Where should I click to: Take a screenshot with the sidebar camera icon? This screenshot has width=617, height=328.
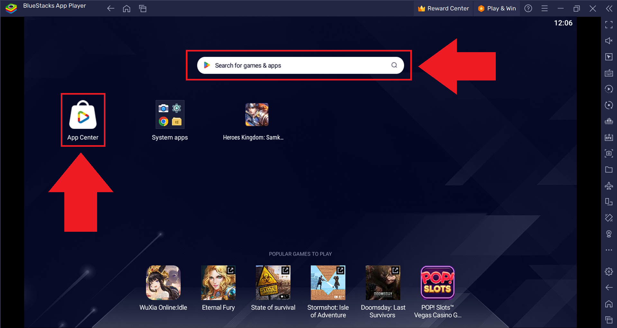(609, 154)
